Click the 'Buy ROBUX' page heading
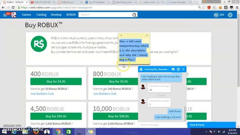Viewport: 240px width, 135px height. coord(43,25)
